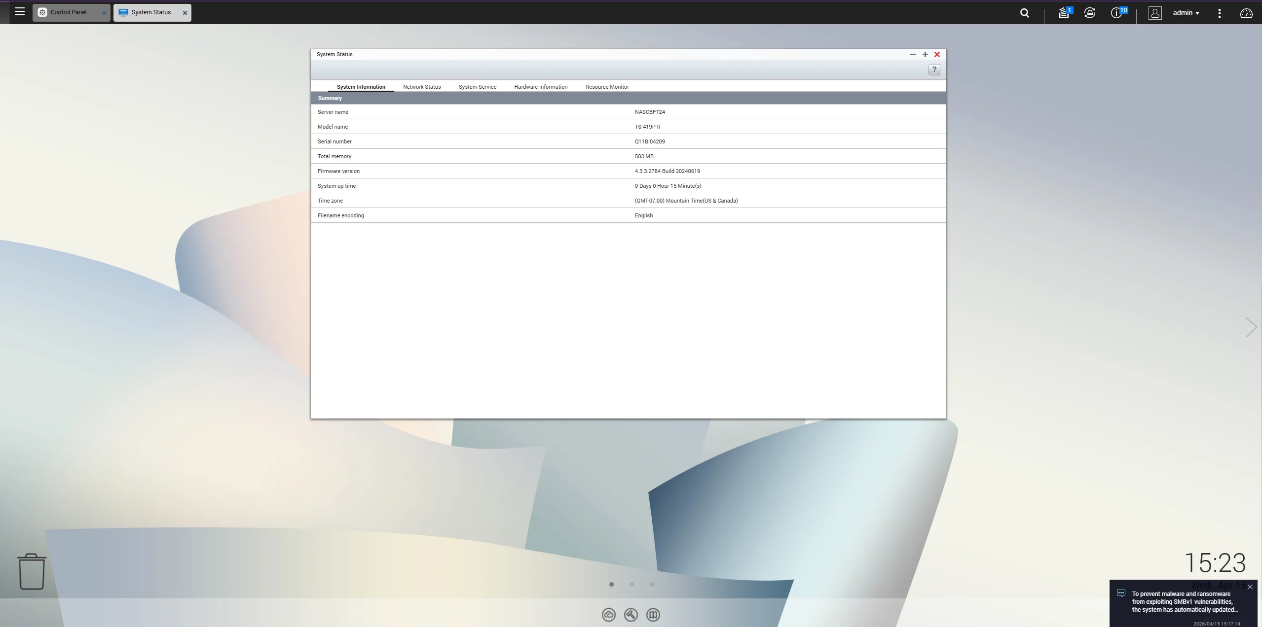Select the third desktop page dot

pos(652,585)
